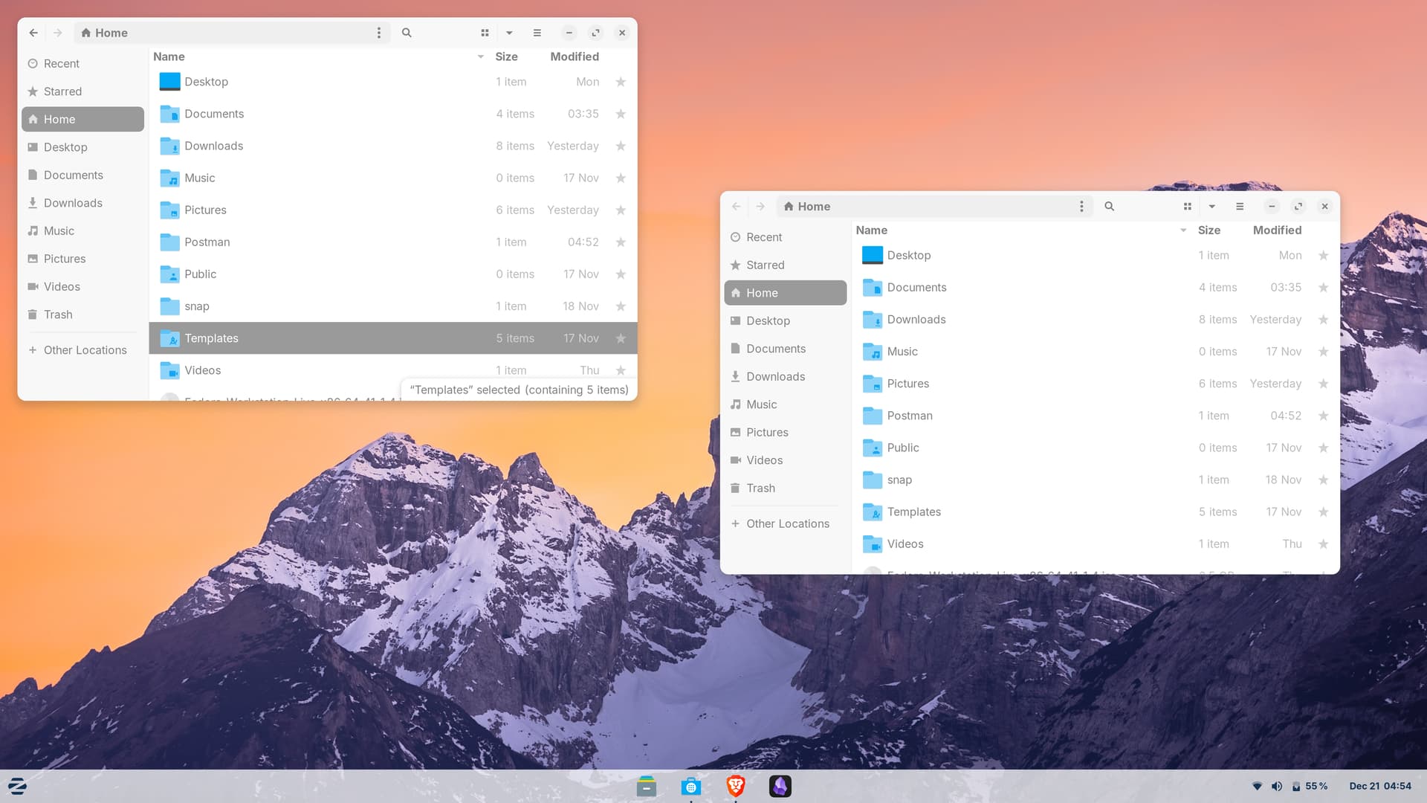This screenshot has width=1427, height=803.
Task: Click the forward navigation button
Action: [760, 206]
